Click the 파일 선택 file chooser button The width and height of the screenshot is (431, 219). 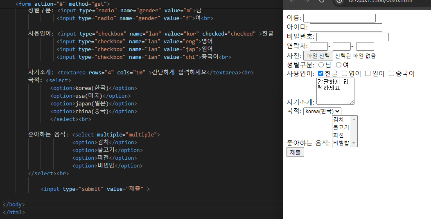(x=318, y=56)
